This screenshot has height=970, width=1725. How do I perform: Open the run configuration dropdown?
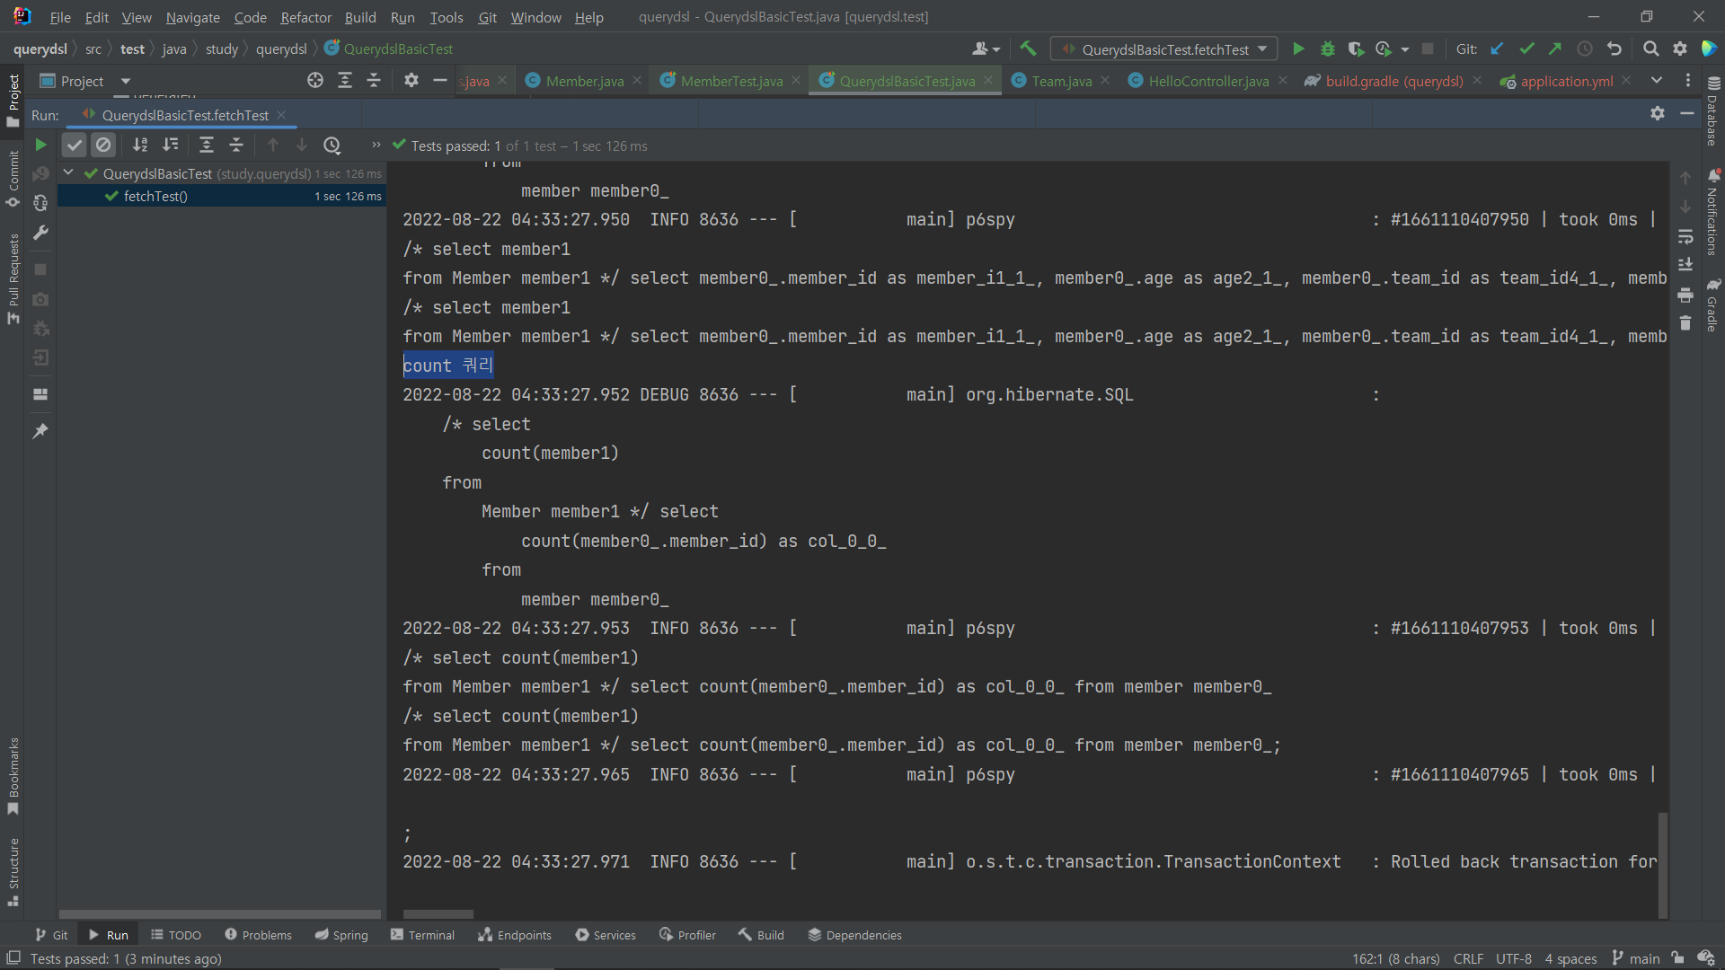1164,49
